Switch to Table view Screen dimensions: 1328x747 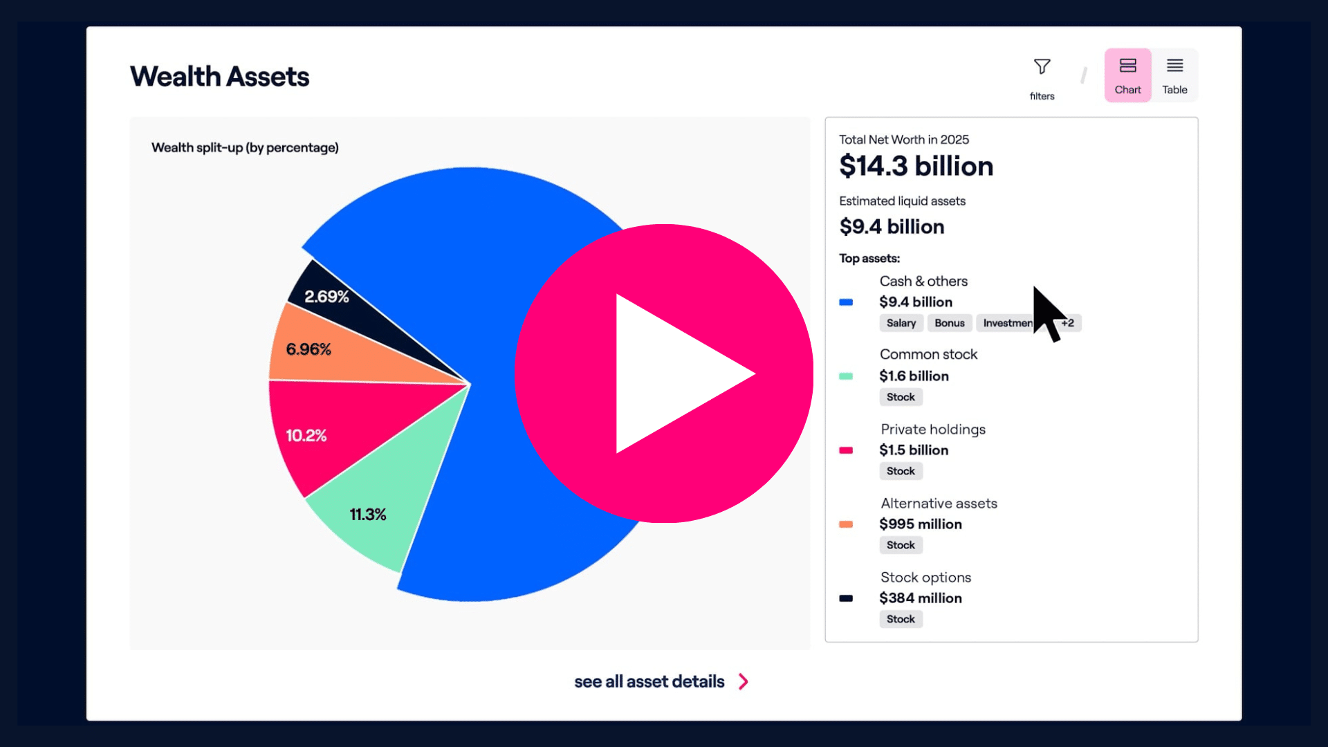1174,75
